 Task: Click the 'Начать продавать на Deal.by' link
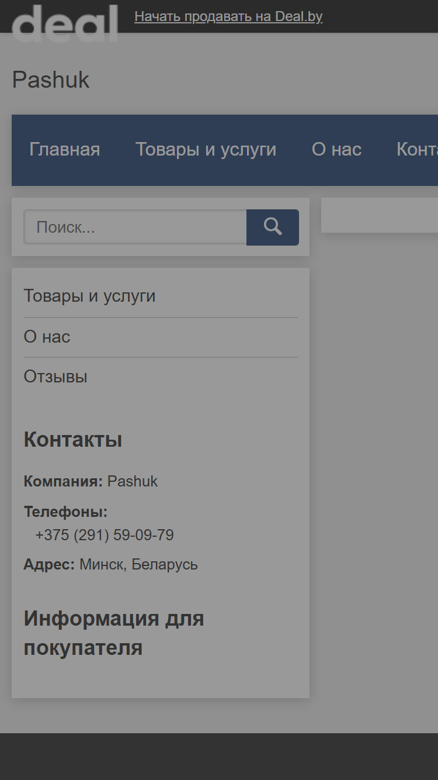[228, 16]
